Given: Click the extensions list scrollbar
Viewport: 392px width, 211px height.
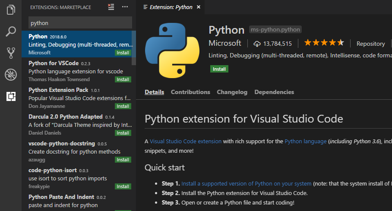Looking at the screenshot, I should point(134,48).
